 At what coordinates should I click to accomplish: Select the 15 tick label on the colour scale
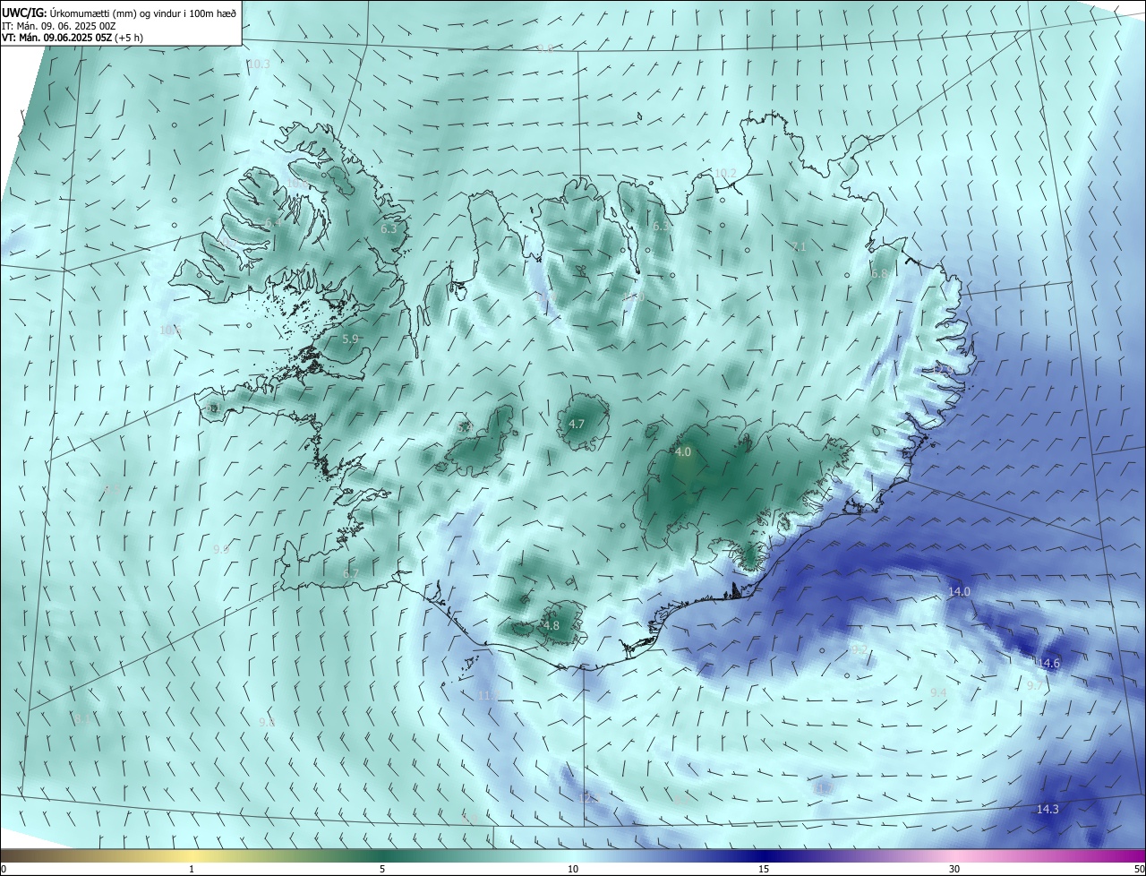(764, 869)
